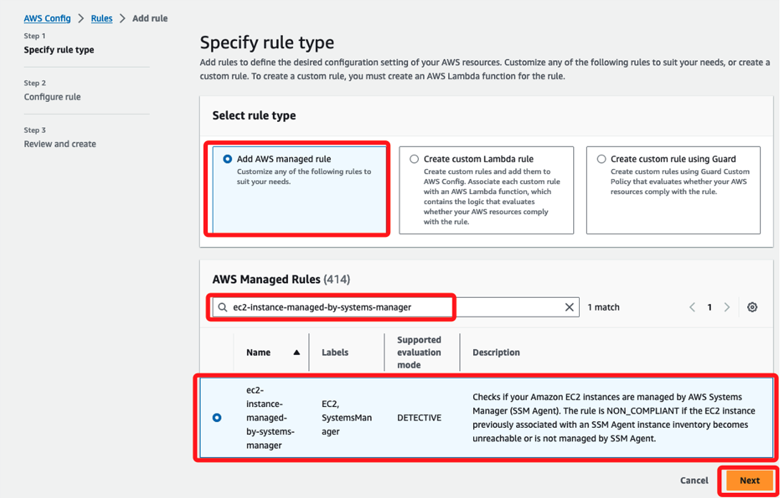This screenshot has height=498, width=780.
Task: Open Rules breadcrumb link
Action: pyautogui.click(x=102, y=18)
